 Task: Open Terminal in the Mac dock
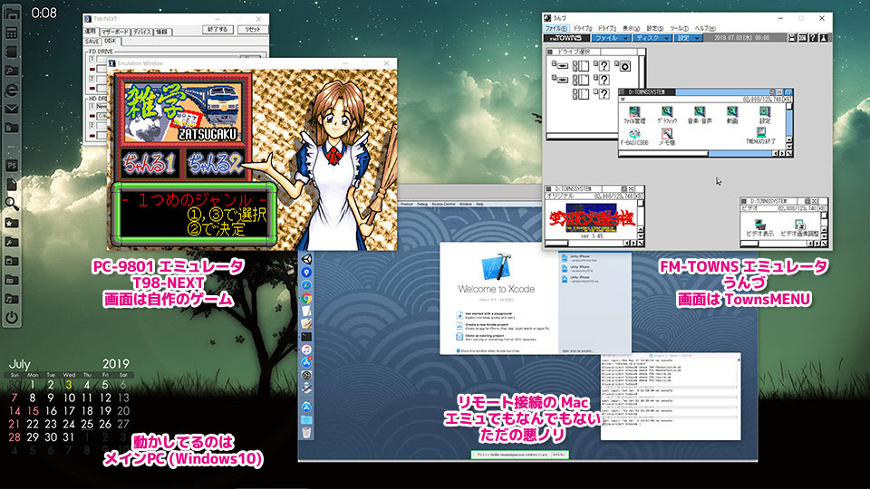(306, 337)
